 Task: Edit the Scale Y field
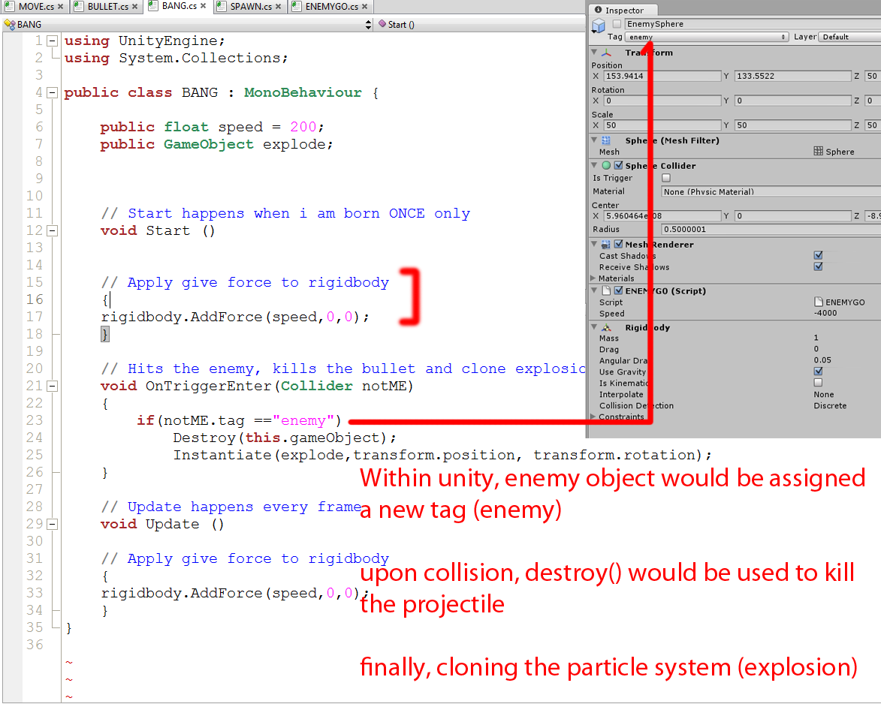pos(793,126)
